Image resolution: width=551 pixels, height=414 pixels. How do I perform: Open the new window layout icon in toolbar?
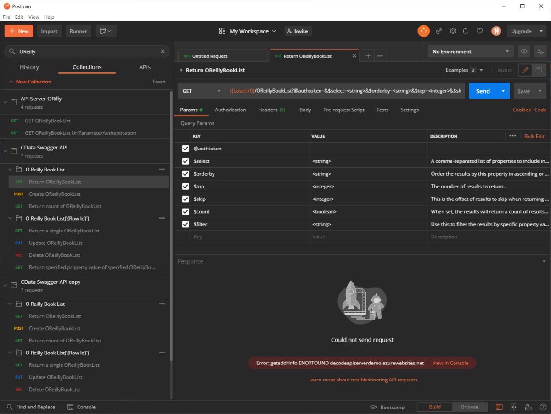106,31
